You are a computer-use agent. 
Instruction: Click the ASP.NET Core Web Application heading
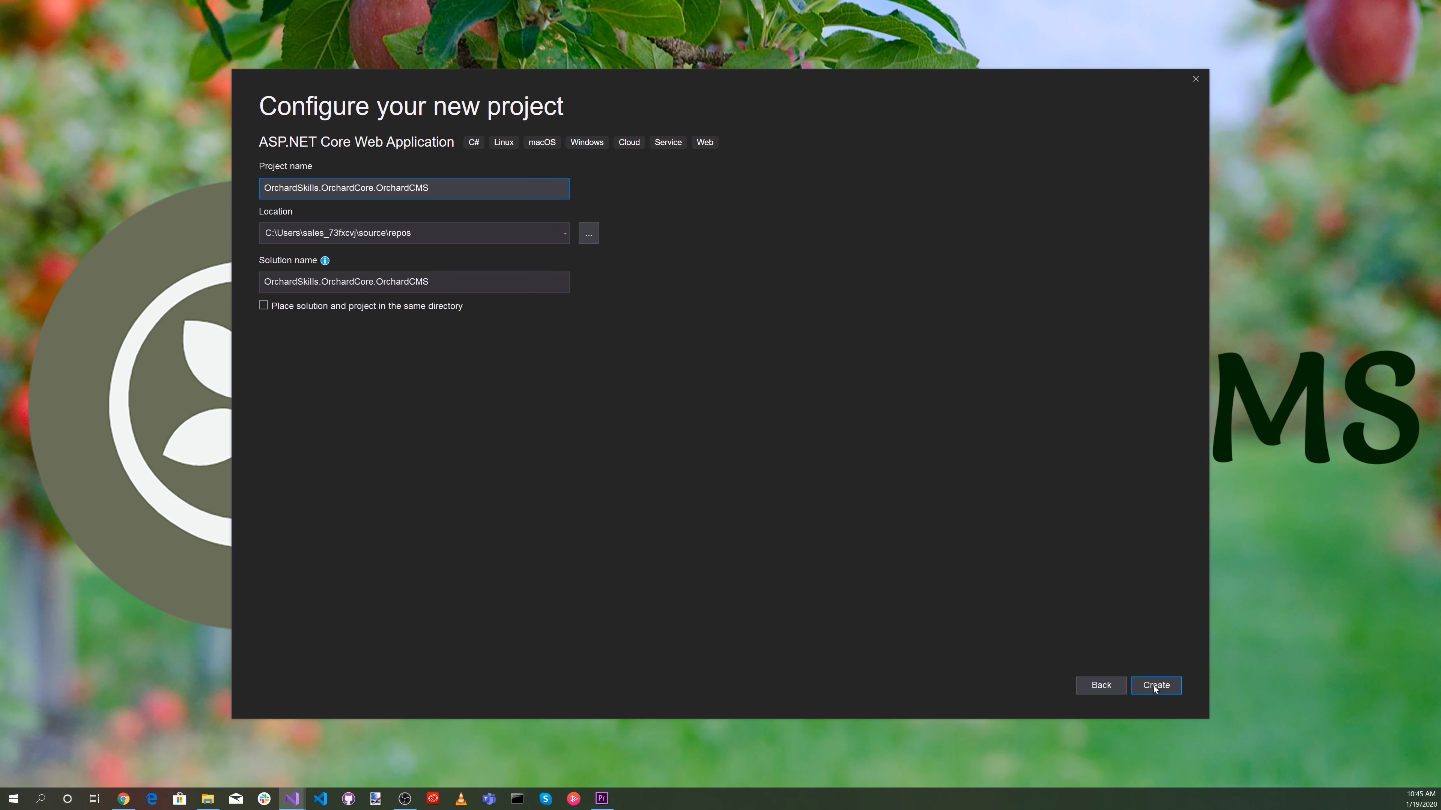[x=356, y=142]
